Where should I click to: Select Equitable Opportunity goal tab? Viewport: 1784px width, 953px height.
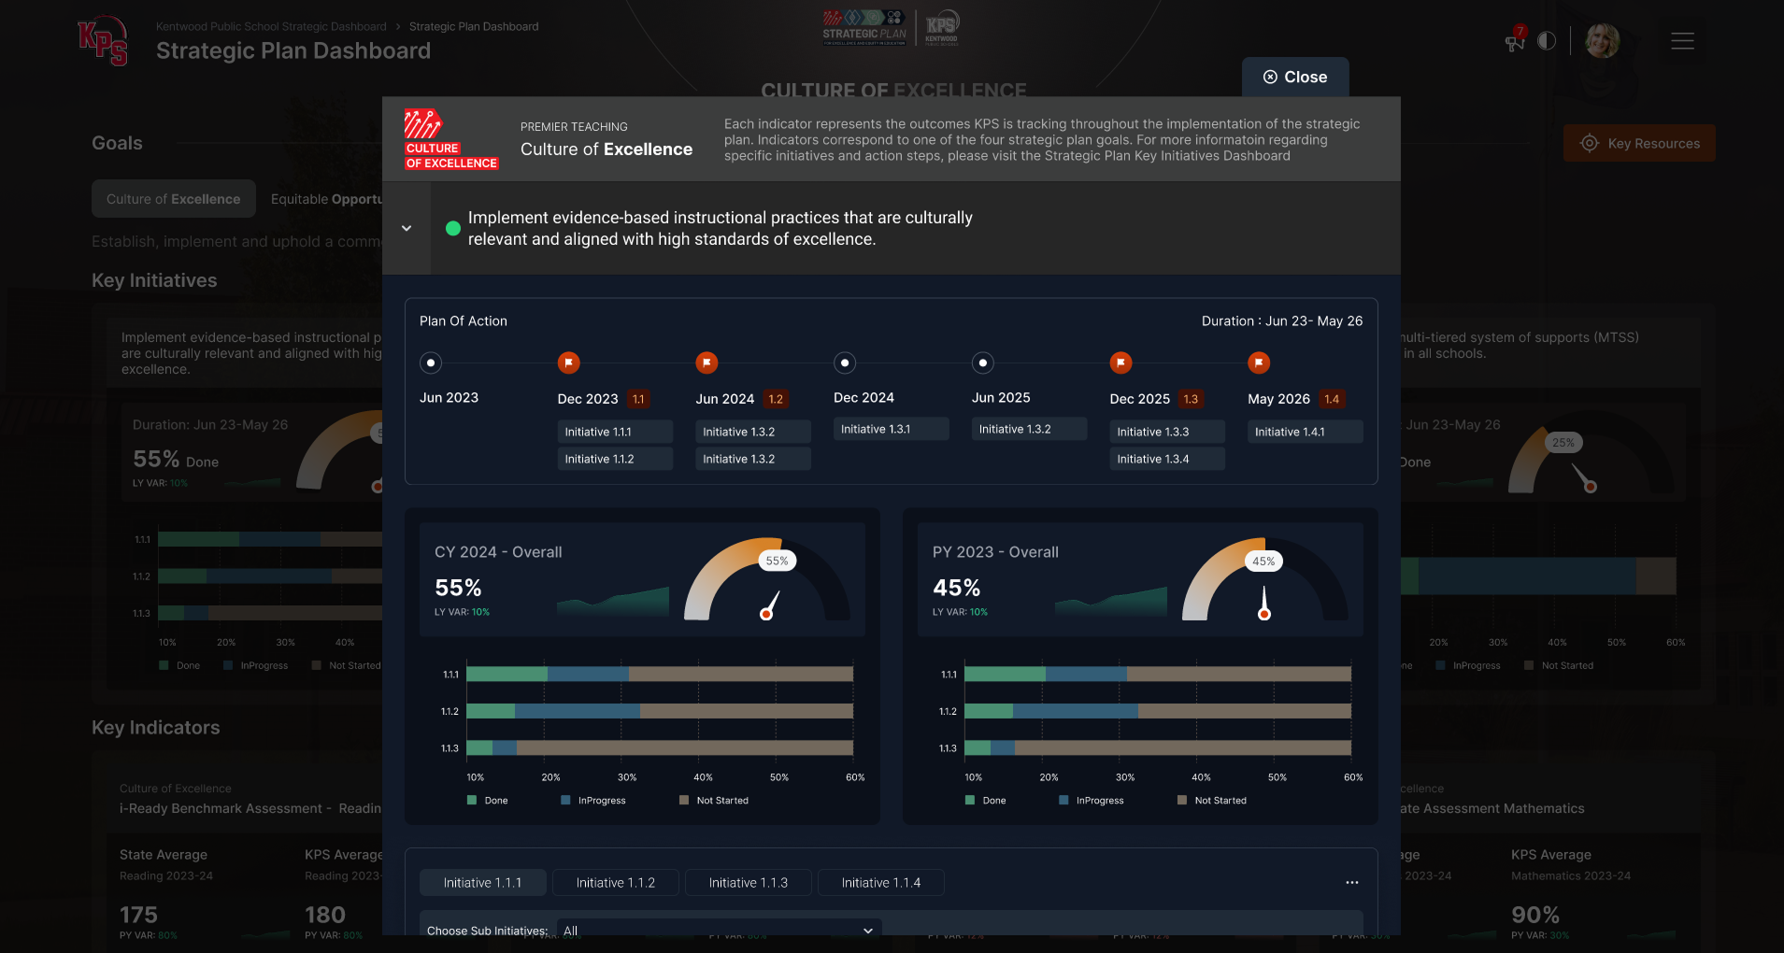point(326,199)
